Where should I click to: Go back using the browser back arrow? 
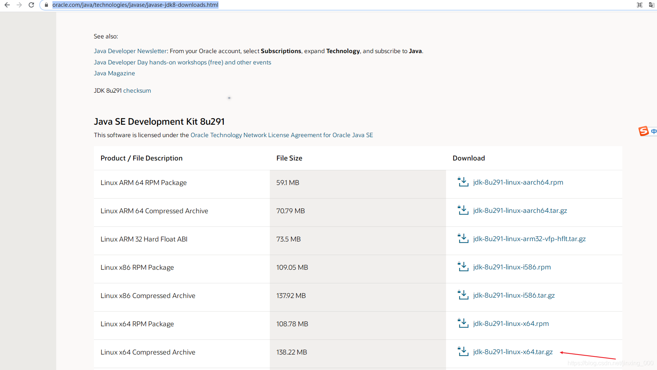click(7, 5)
